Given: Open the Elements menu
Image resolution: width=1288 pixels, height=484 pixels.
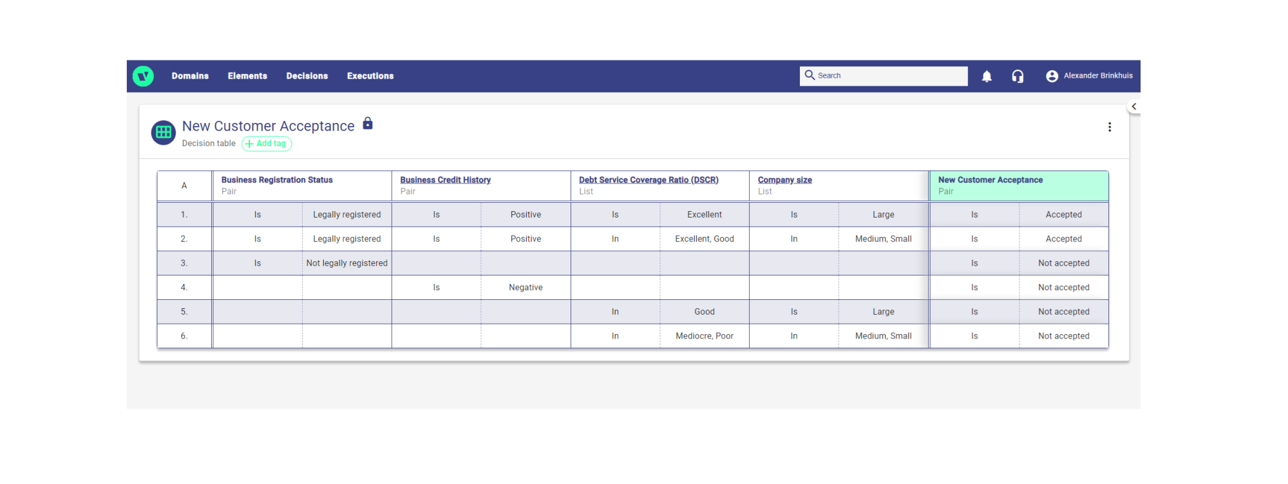Looking at the screenshot, I should (x=247, y=76).
